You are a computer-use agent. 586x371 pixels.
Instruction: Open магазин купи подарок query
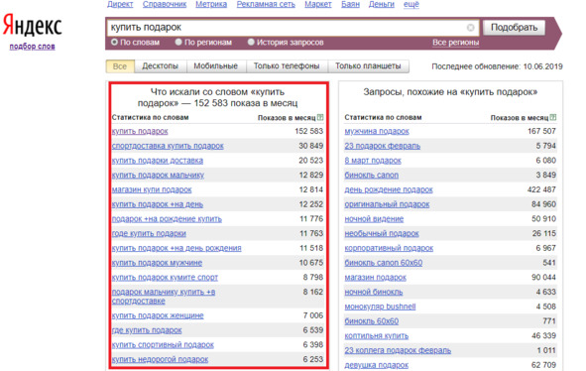[x=152, y=189]
